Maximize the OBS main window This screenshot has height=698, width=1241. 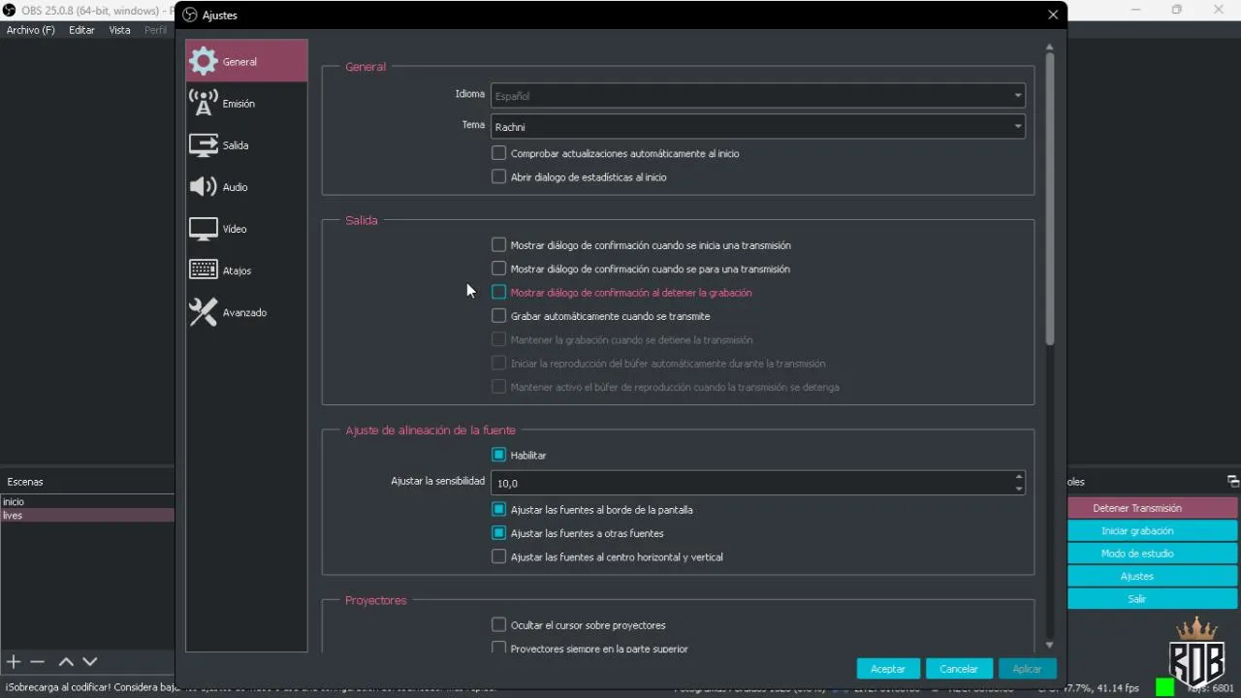1177,10
